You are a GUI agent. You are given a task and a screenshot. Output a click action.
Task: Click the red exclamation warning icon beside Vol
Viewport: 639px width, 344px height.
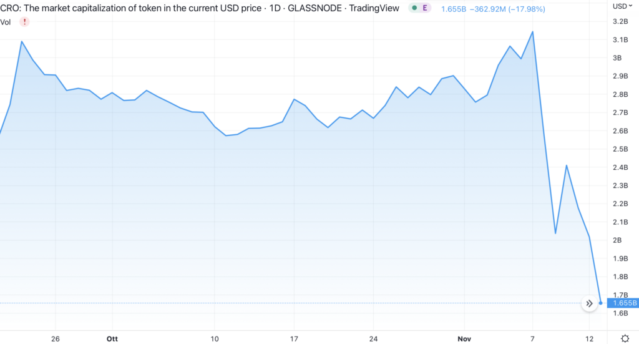pyautogui.click(x=24, y=22)
